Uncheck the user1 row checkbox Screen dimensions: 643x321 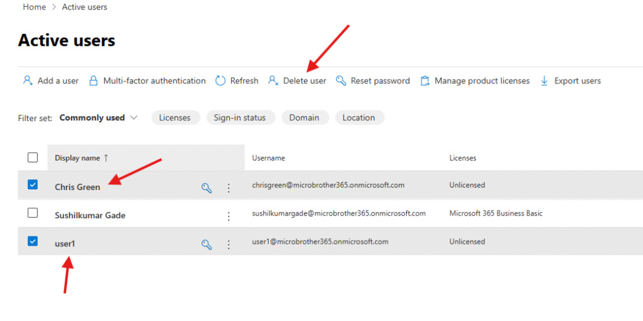click(x=33, y=241)
